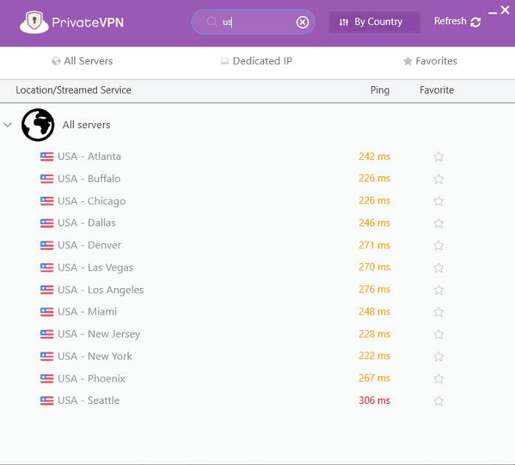Screen dimensions: 515x465
Task: Select the USA - Chicago server
Action: coord(91,201)
